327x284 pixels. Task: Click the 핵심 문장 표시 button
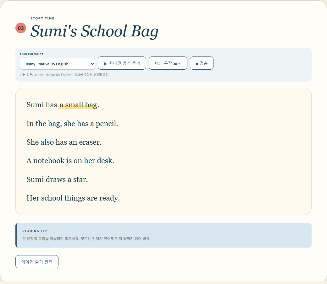[168, 63]
